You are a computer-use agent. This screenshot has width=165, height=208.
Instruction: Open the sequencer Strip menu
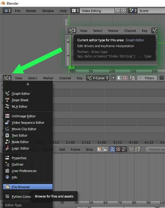(89, 149)
